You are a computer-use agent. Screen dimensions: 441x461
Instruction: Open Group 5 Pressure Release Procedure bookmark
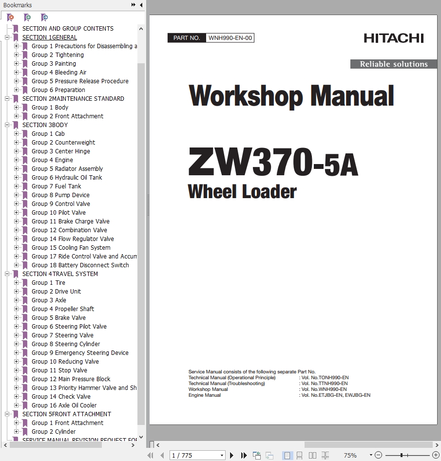click(80, 81)
